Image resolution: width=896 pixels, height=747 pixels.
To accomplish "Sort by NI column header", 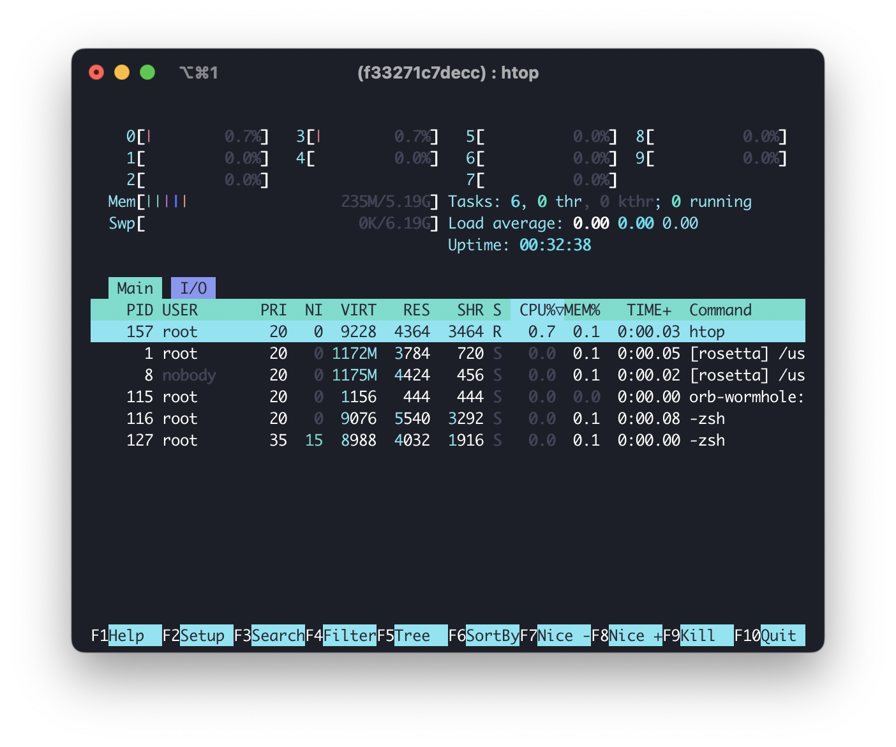I will [x=313, y=310].
